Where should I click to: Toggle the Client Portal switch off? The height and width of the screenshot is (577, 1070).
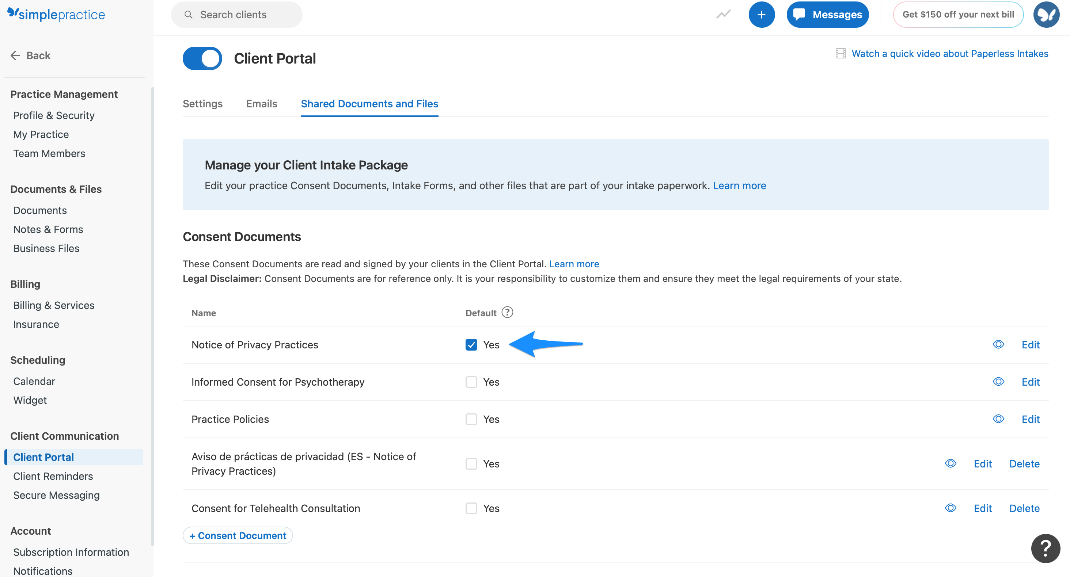[202, 58]
